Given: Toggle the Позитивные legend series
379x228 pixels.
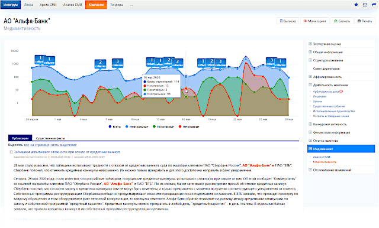Looking at the screenshot, I should (x=163, y=126).
